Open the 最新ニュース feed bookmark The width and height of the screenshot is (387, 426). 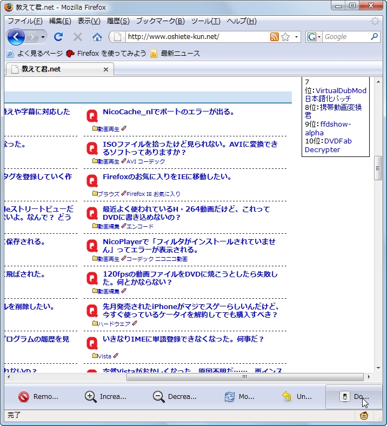[x=176, y=54]
